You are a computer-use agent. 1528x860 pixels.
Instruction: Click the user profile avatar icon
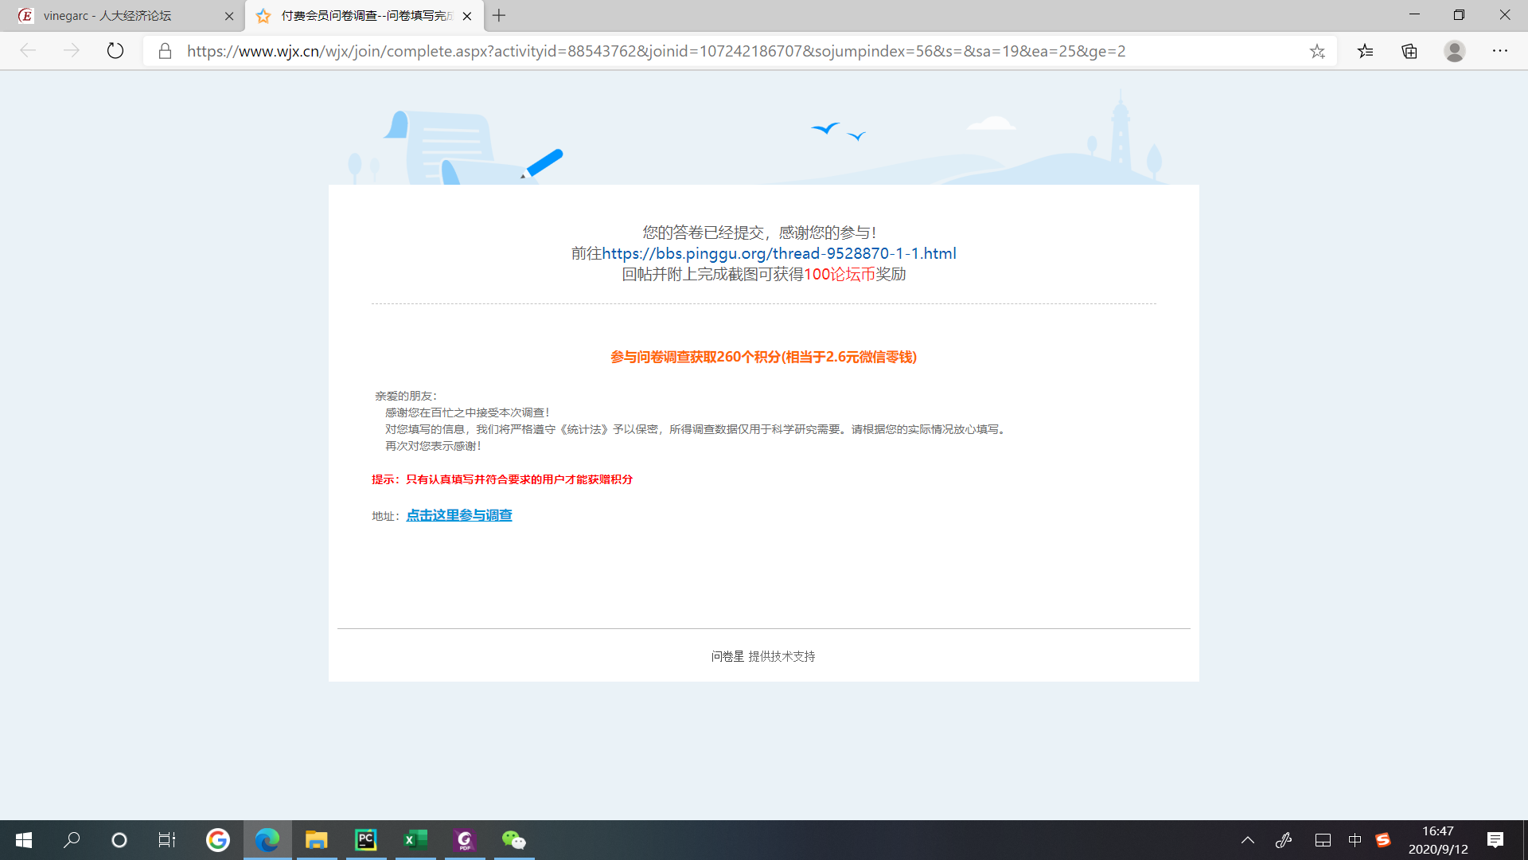click(x=1455, y=51)
